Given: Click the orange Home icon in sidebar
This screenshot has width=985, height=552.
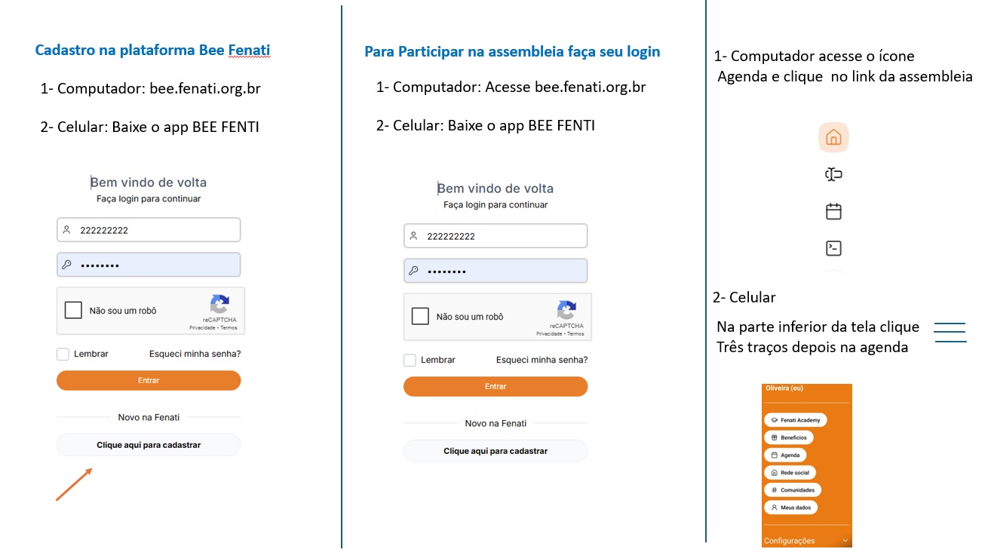Looking at the screenshot, I should pyautogui.click(x=833, y=138).
